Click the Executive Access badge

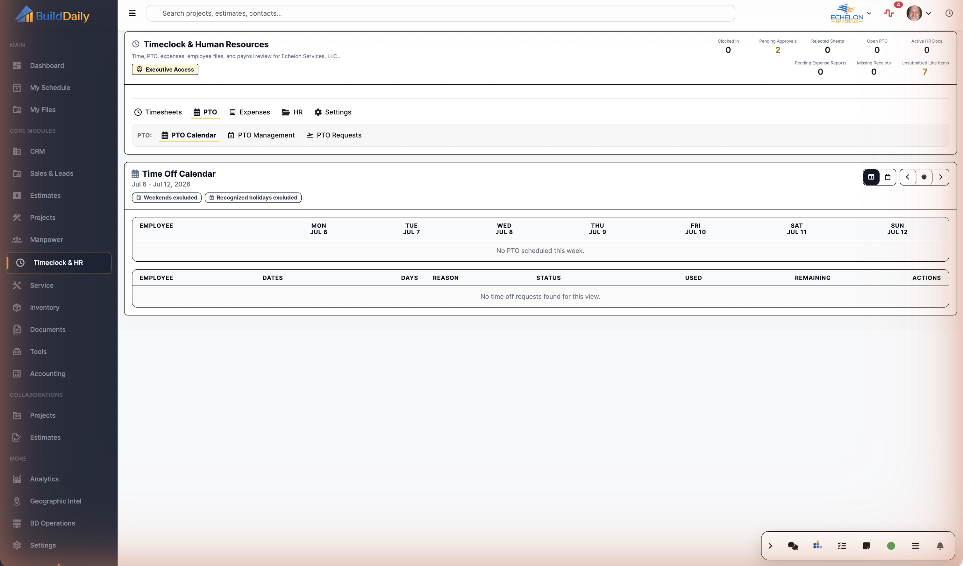pyautogui.click(x=165, y=69)
